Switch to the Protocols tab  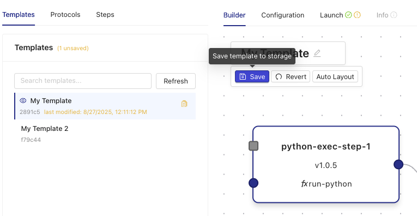click(x=65, y=15)
